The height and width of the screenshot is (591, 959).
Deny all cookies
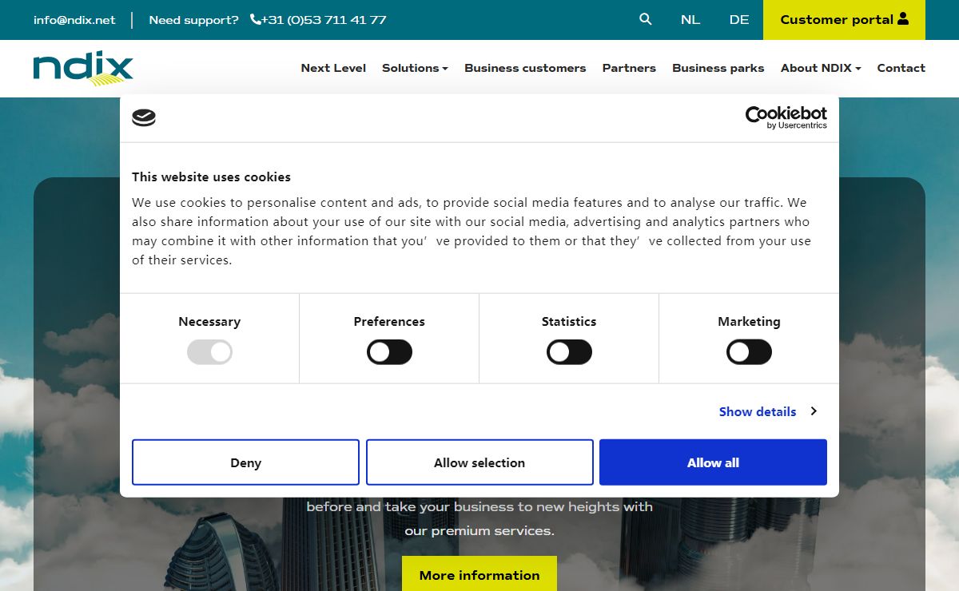click(245, 462)
